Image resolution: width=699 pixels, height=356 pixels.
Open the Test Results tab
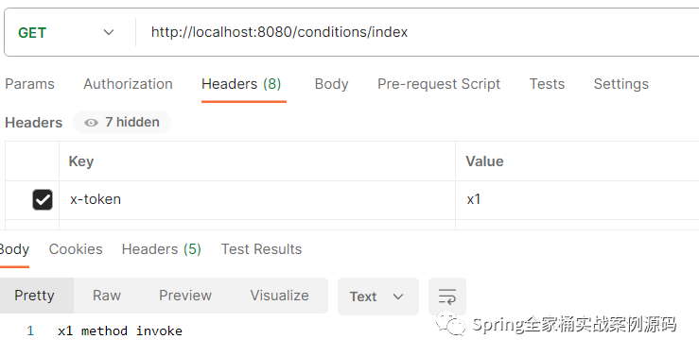(x=261, y=249)
